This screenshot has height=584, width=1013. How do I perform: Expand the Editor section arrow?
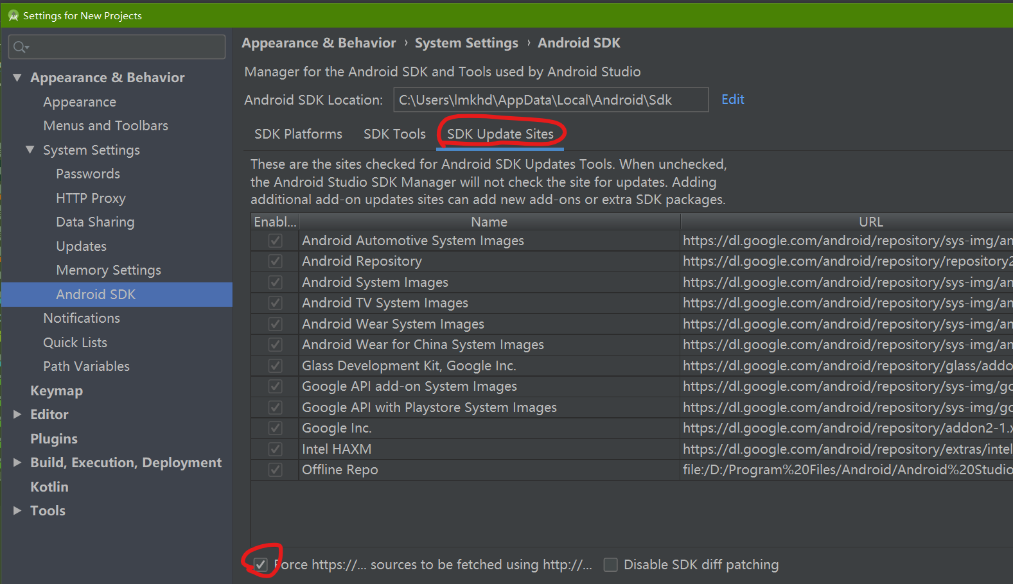pos(17,415)
